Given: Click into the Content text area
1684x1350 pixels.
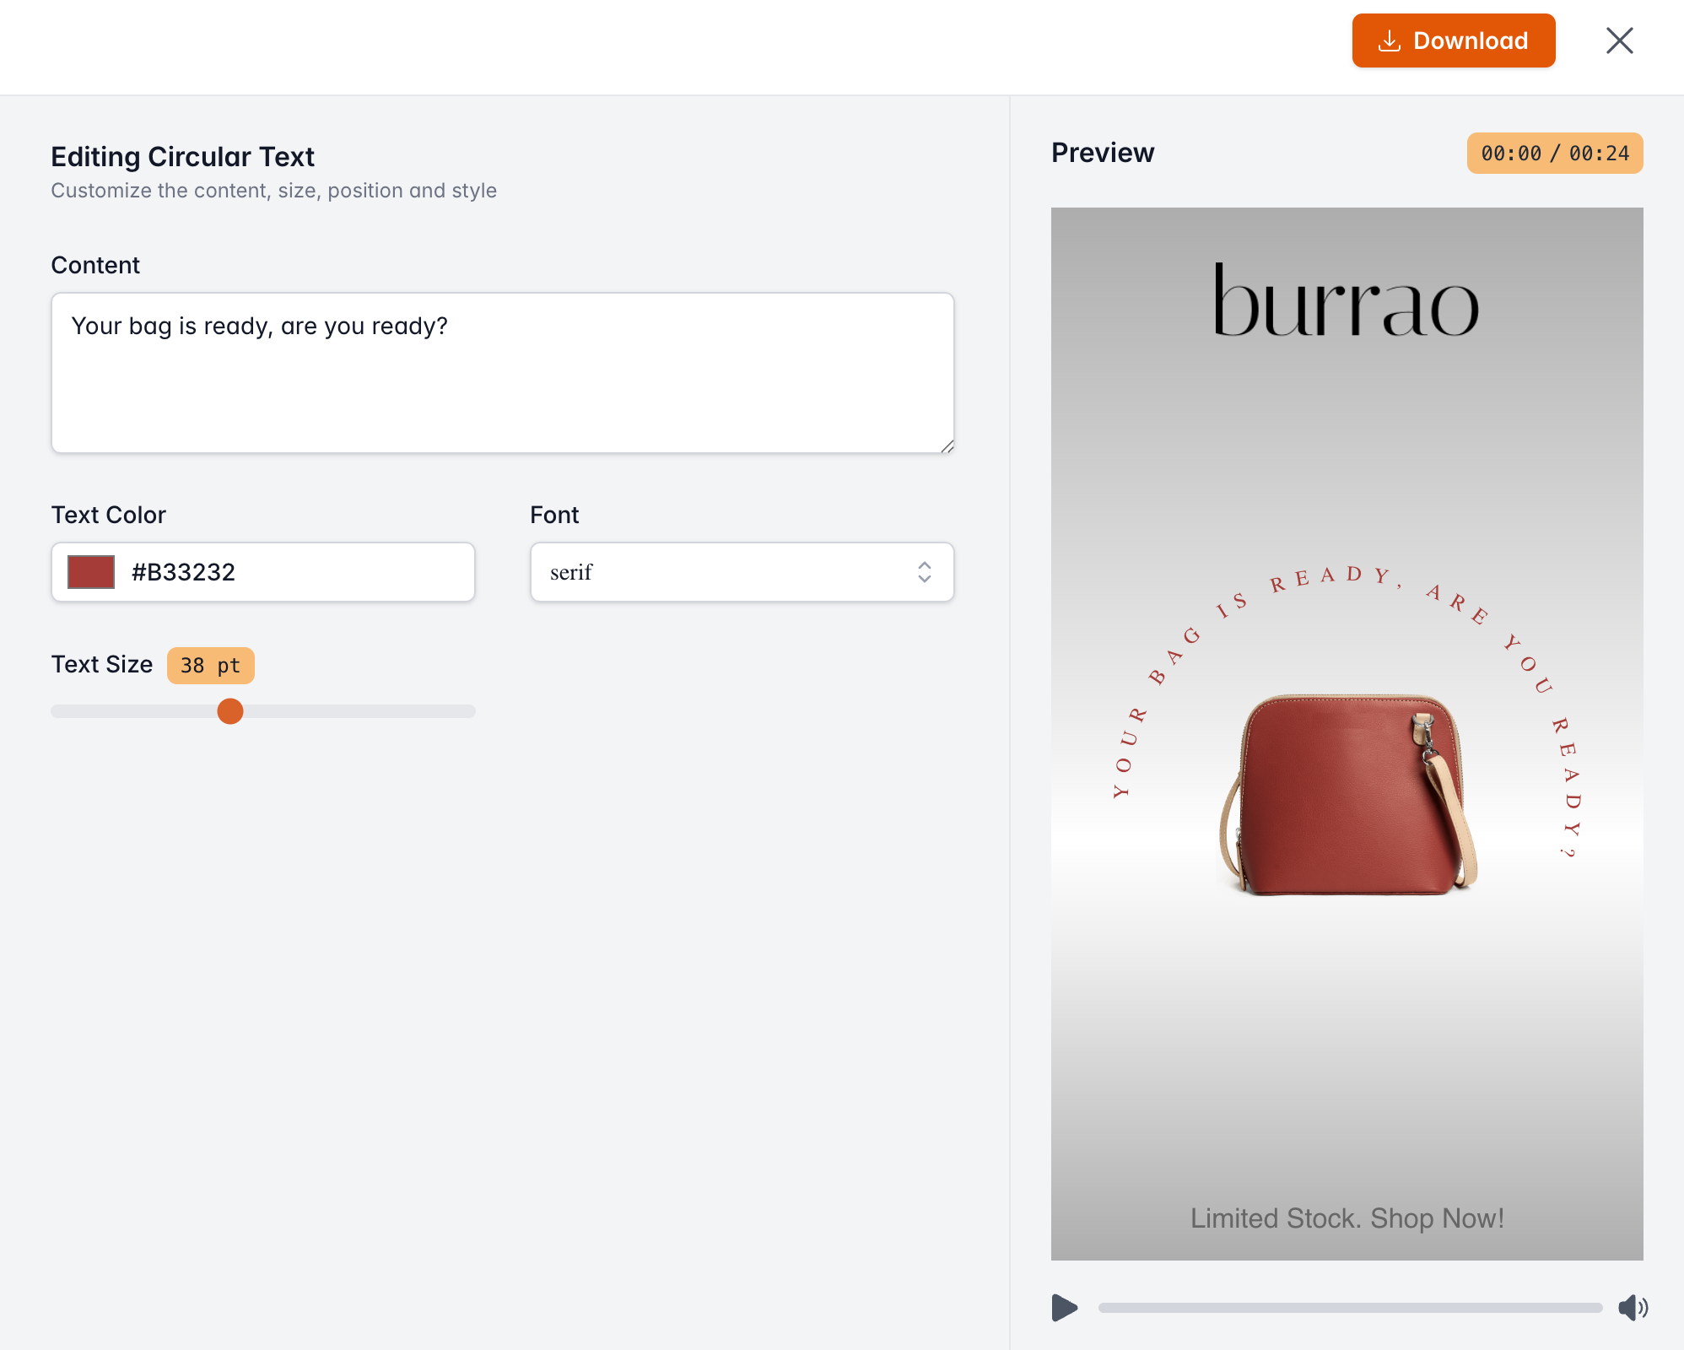Looking at the screenshot, I should coord(503,373).
